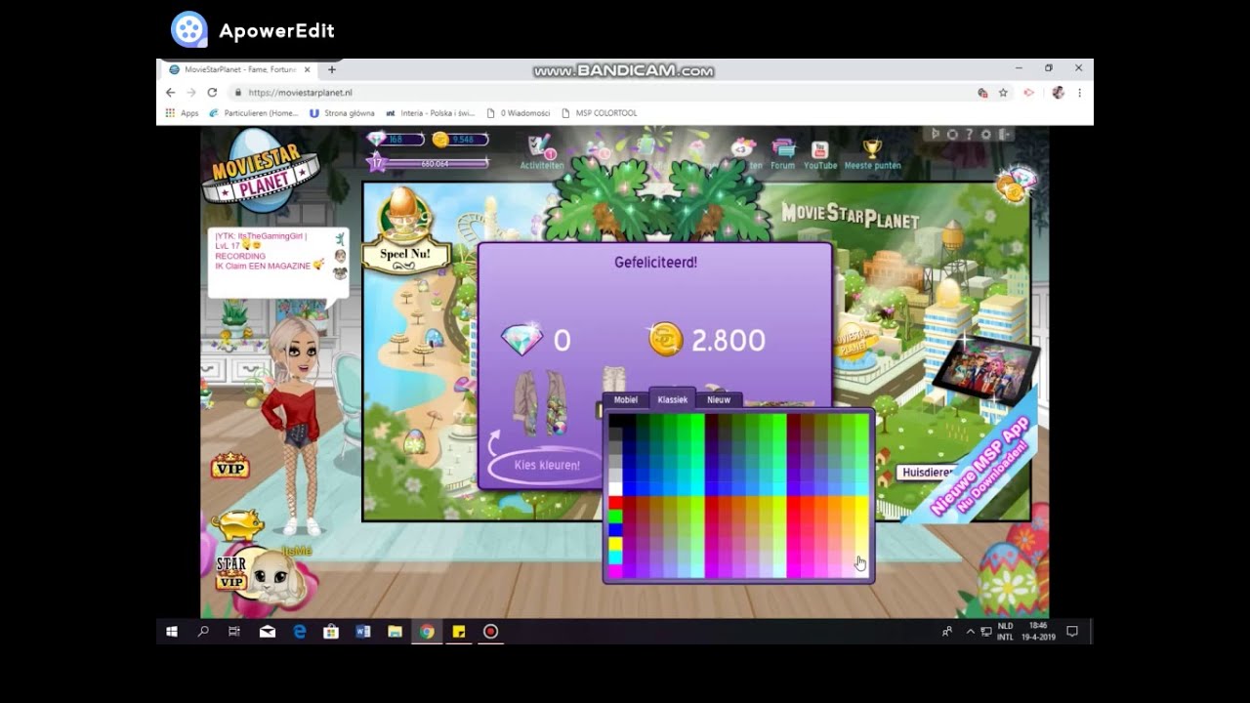Open the MSP COLORTOOL bookmark
Viewport: 1250px width, 703px height.
click(600, 113)
